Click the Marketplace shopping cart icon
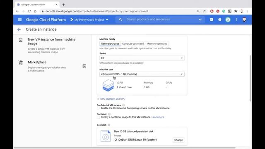 pos(21,62)
